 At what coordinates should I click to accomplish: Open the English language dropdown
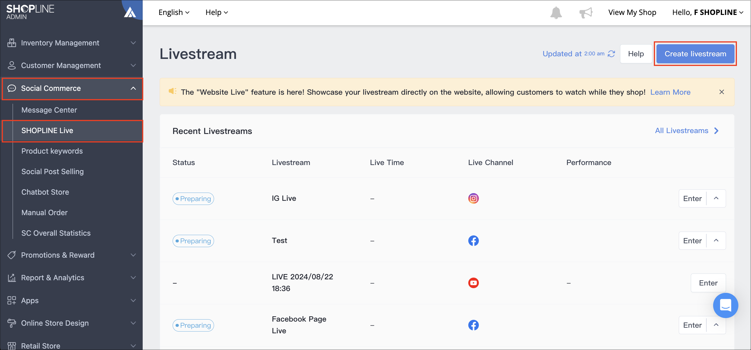pyautogui.click(x=174, y=12)
